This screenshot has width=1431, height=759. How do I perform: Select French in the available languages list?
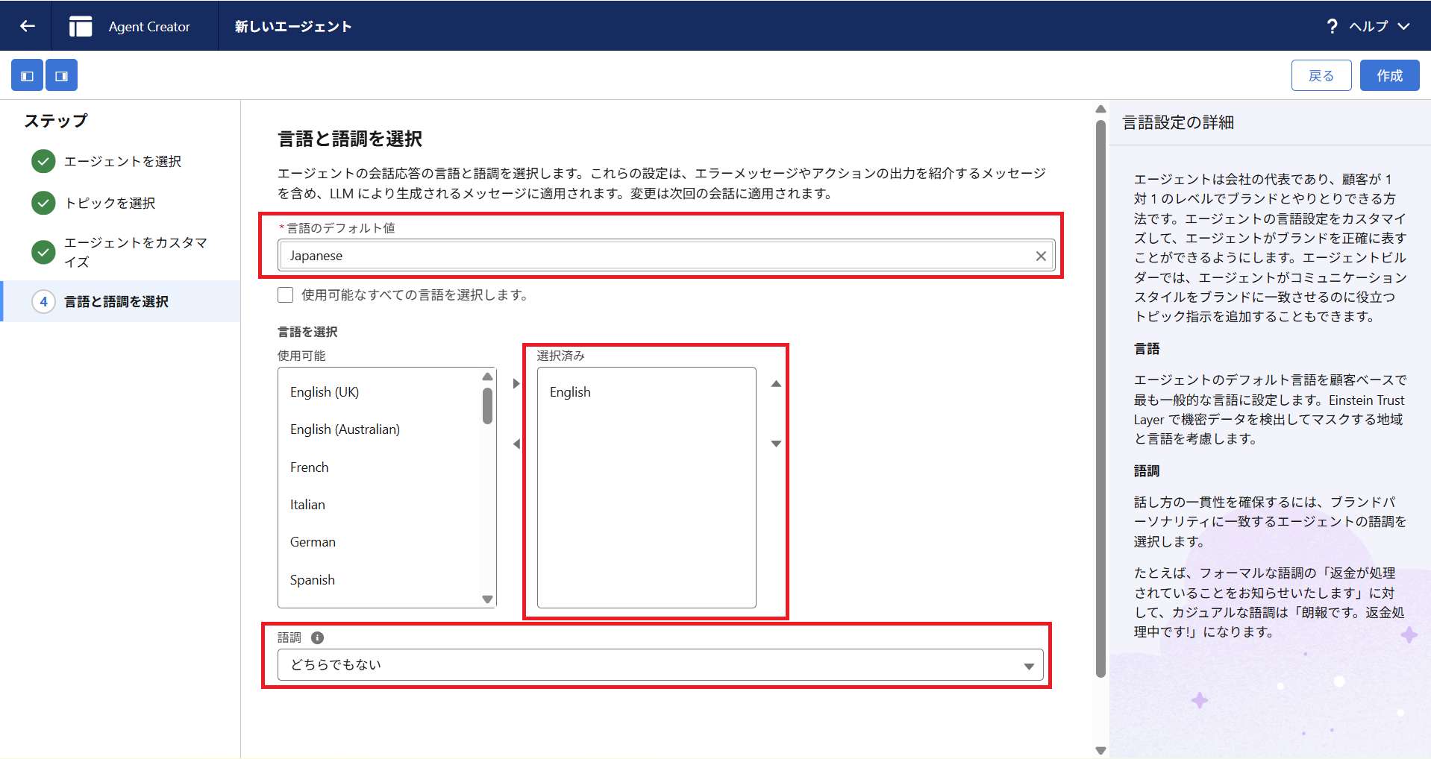[x=310, y=467]
